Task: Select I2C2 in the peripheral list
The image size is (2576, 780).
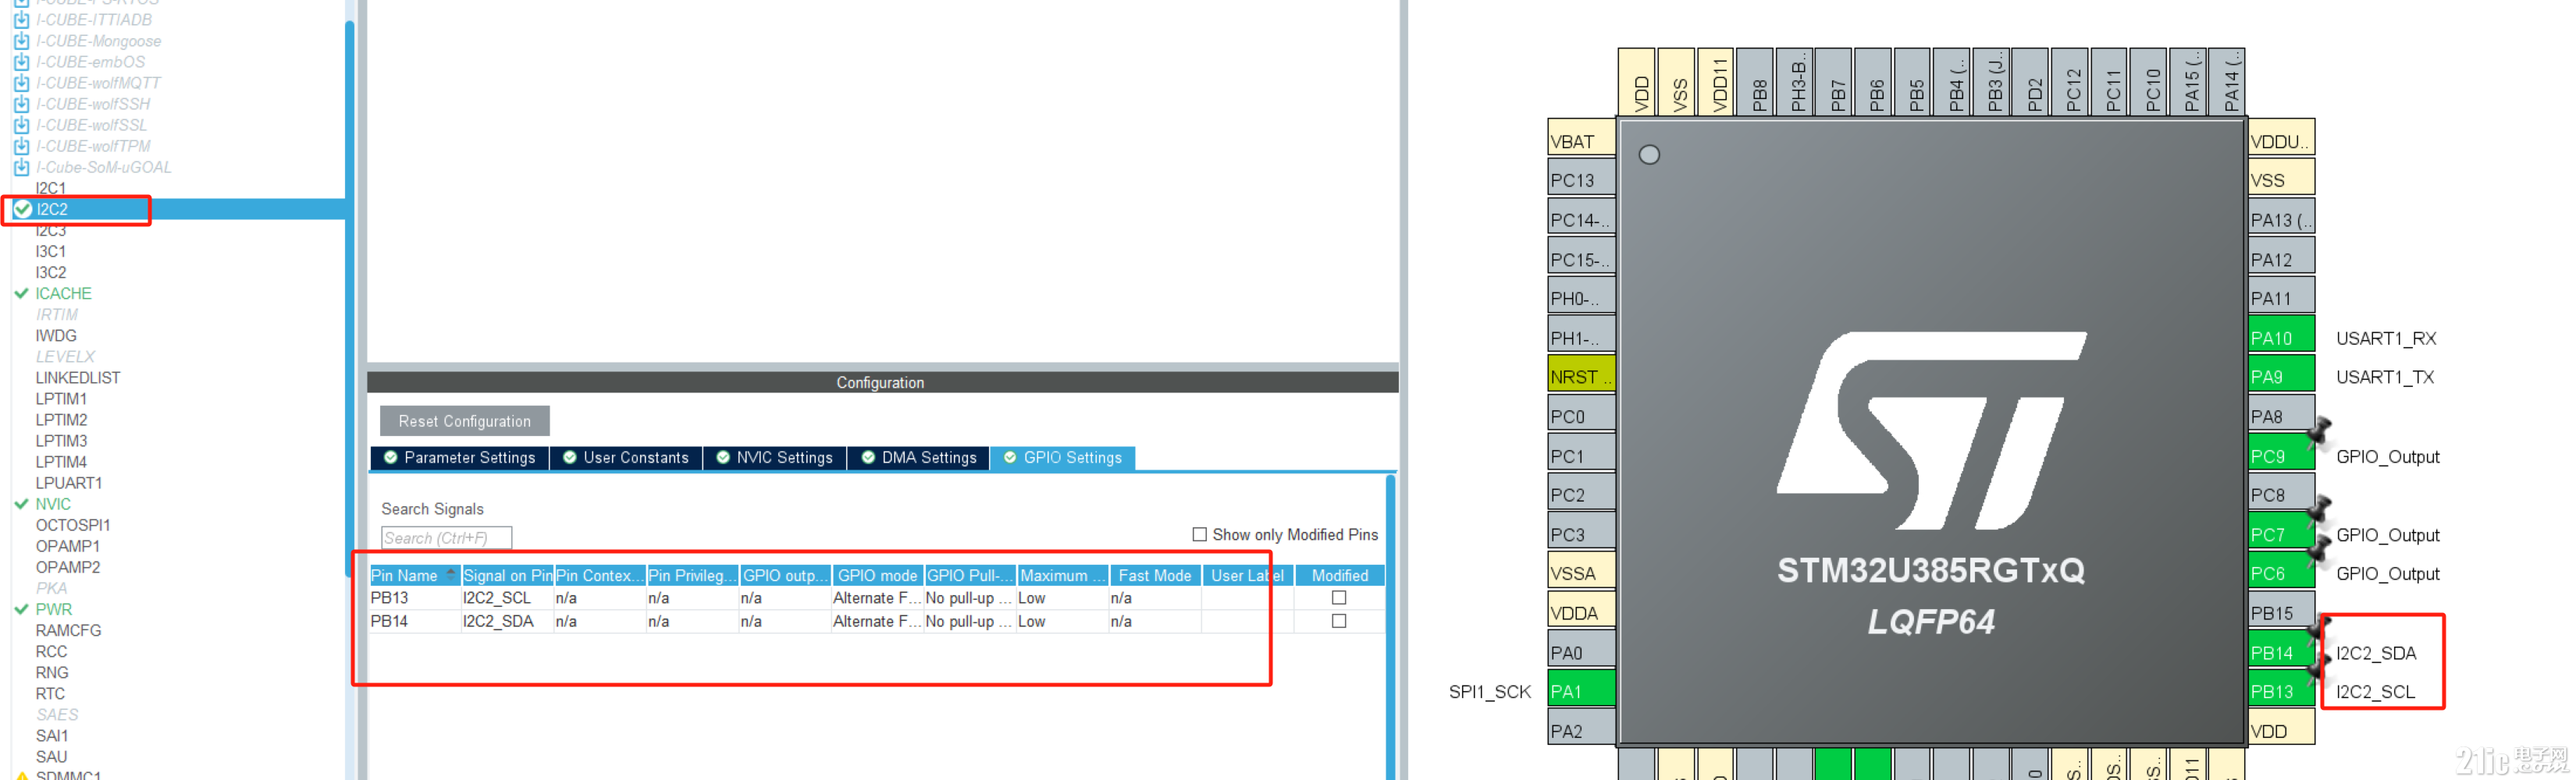Action: pyautogui.click(x=52, y=209)
